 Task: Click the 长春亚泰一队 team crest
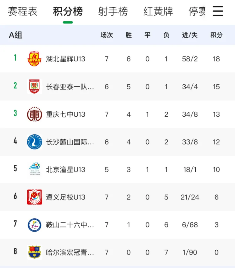[x=34, y=86]
